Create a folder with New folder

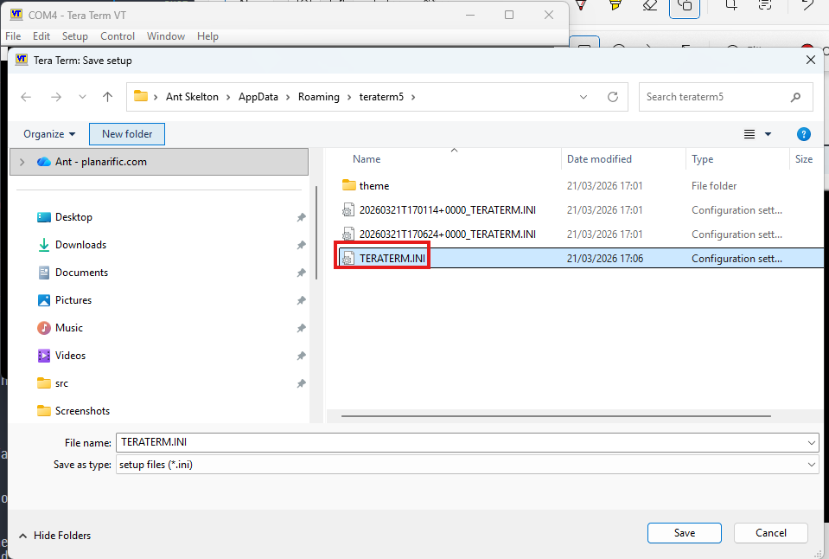pos(126,134)
